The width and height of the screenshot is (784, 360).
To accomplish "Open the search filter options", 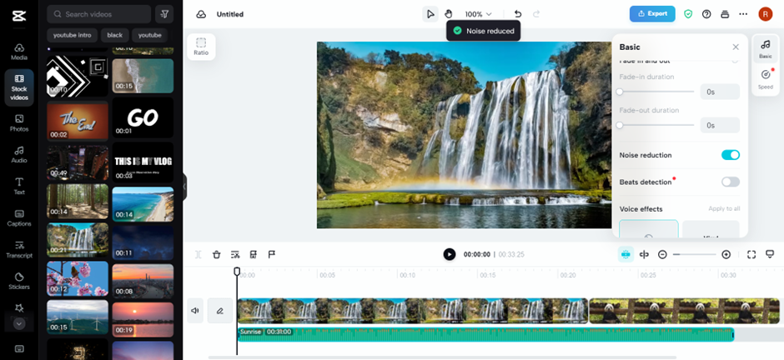I will pos(164,14).
